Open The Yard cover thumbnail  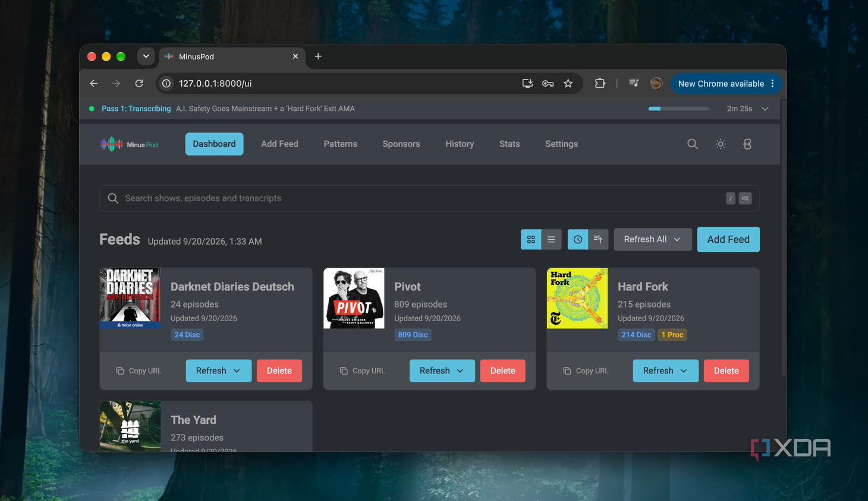[130, 426]
